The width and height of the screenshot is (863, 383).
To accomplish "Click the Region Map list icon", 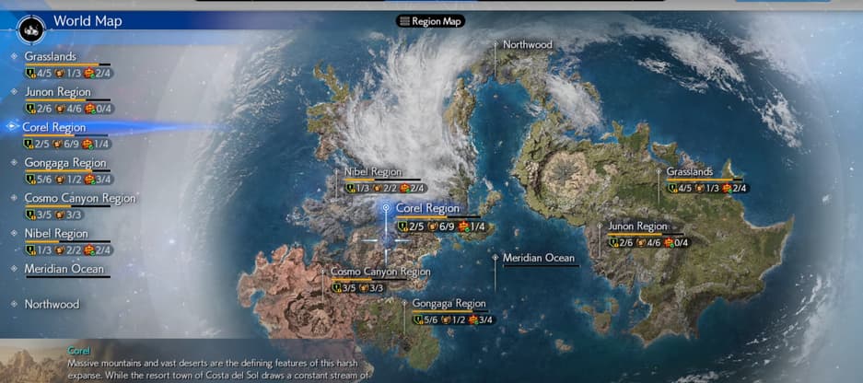I will click(404, 21).
